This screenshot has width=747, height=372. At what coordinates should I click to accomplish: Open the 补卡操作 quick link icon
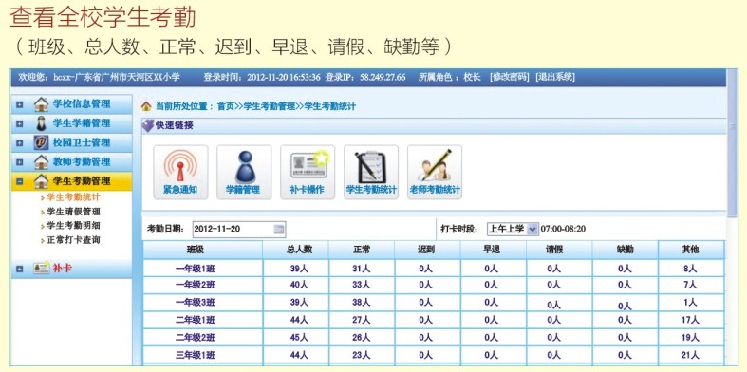point(308,172)
